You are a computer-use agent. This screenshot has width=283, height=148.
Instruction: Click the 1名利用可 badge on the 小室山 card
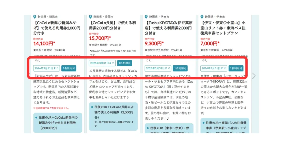pos(236,68)
